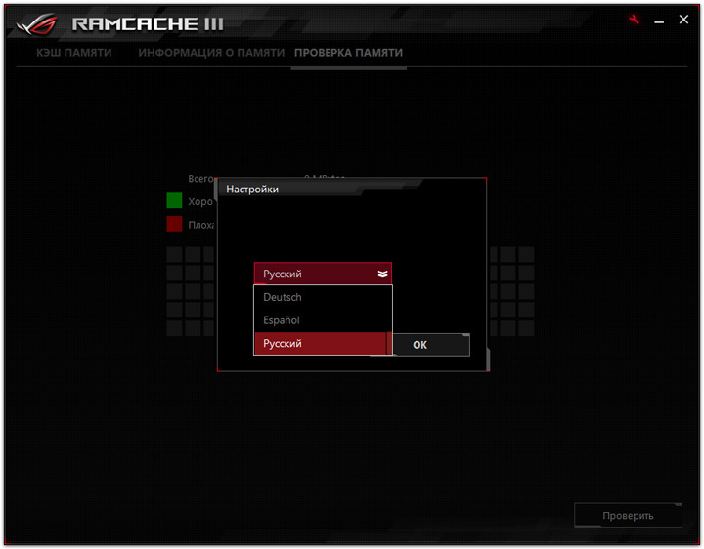Click the dropdown double-chevron arrow

[382, 274]
